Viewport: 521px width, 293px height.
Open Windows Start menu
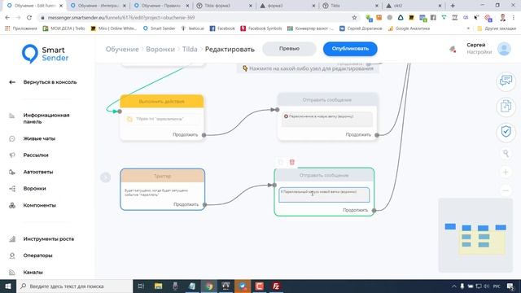8,286
